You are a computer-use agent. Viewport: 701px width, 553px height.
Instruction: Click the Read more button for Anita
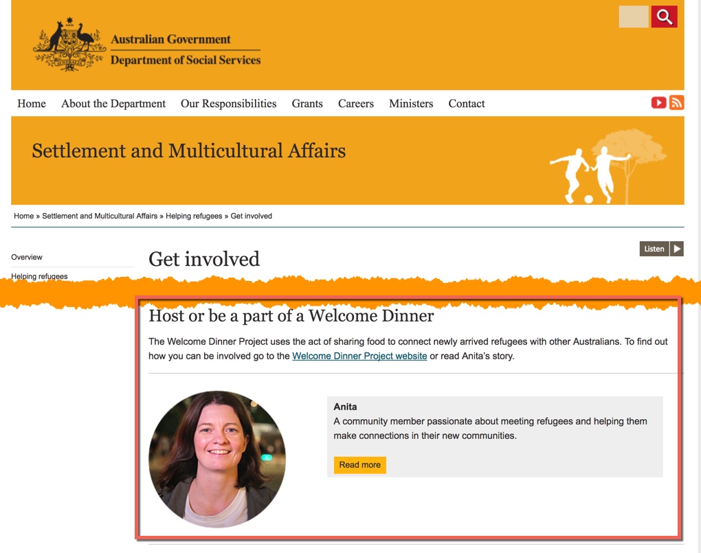pos(360,465)
